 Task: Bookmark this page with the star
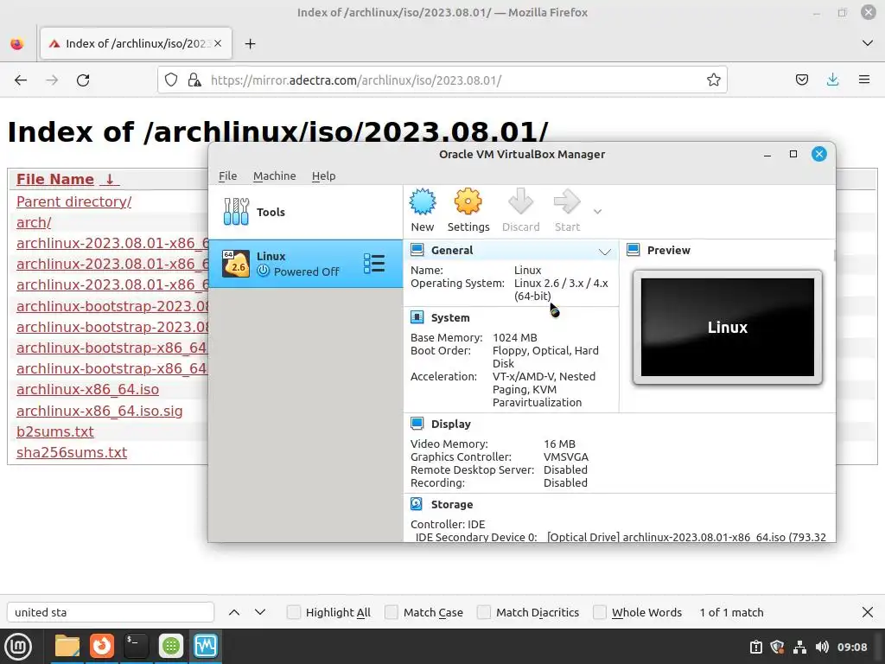coord(713,80)
